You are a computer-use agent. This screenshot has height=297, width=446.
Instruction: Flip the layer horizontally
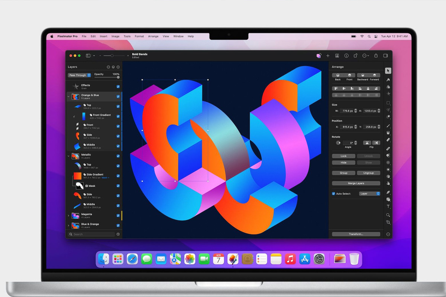coord(366,143)
